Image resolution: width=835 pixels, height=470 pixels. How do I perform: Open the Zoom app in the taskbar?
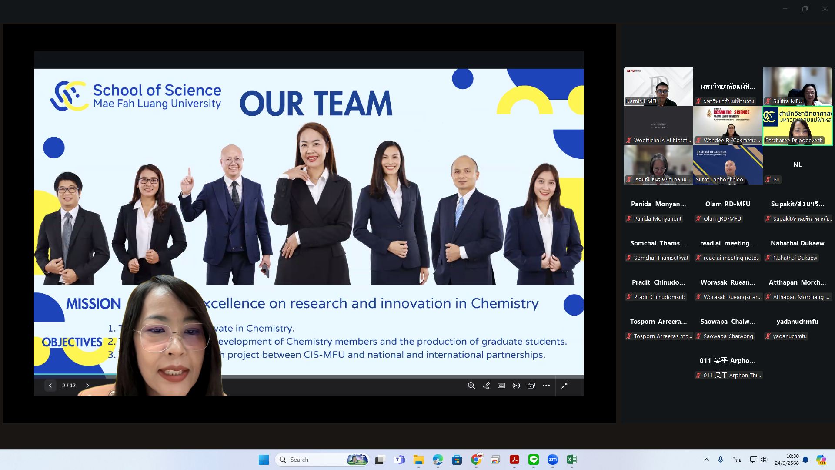(552, 460)
